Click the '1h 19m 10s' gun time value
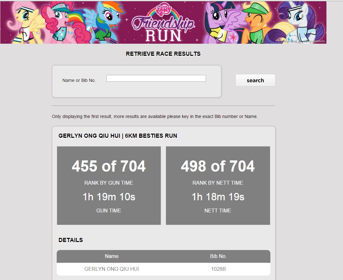Viewport: 343px width, 280px height. pyautogui.click(x=109, y=197)
